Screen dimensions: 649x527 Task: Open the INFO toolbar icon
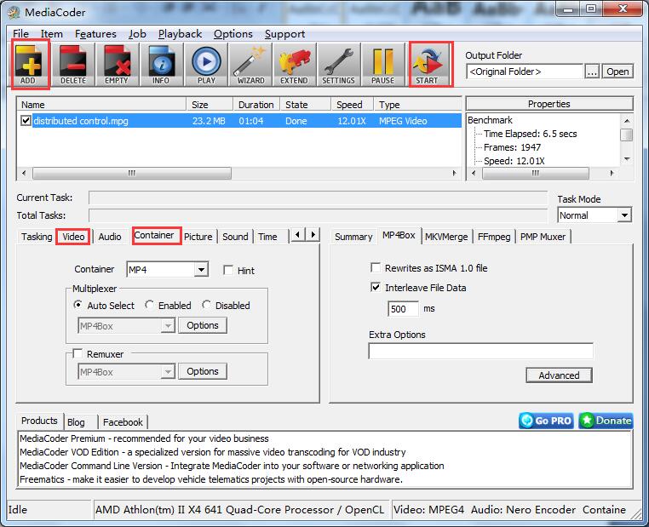click(161, 64)
